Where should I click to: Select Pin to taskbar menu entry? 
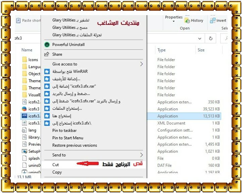point(64,131)
